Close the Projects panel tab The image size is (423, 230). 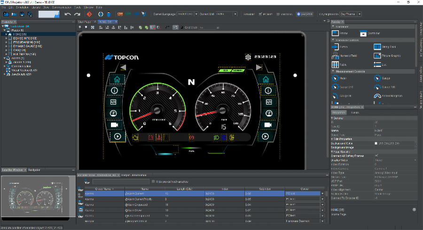pos(15,22)
